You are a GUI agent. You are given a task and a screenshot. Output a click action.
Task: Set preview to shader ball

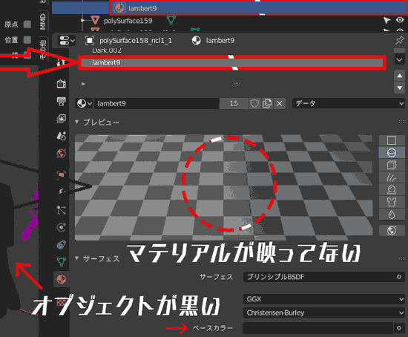pyautogui.click(x=392, y=190)
